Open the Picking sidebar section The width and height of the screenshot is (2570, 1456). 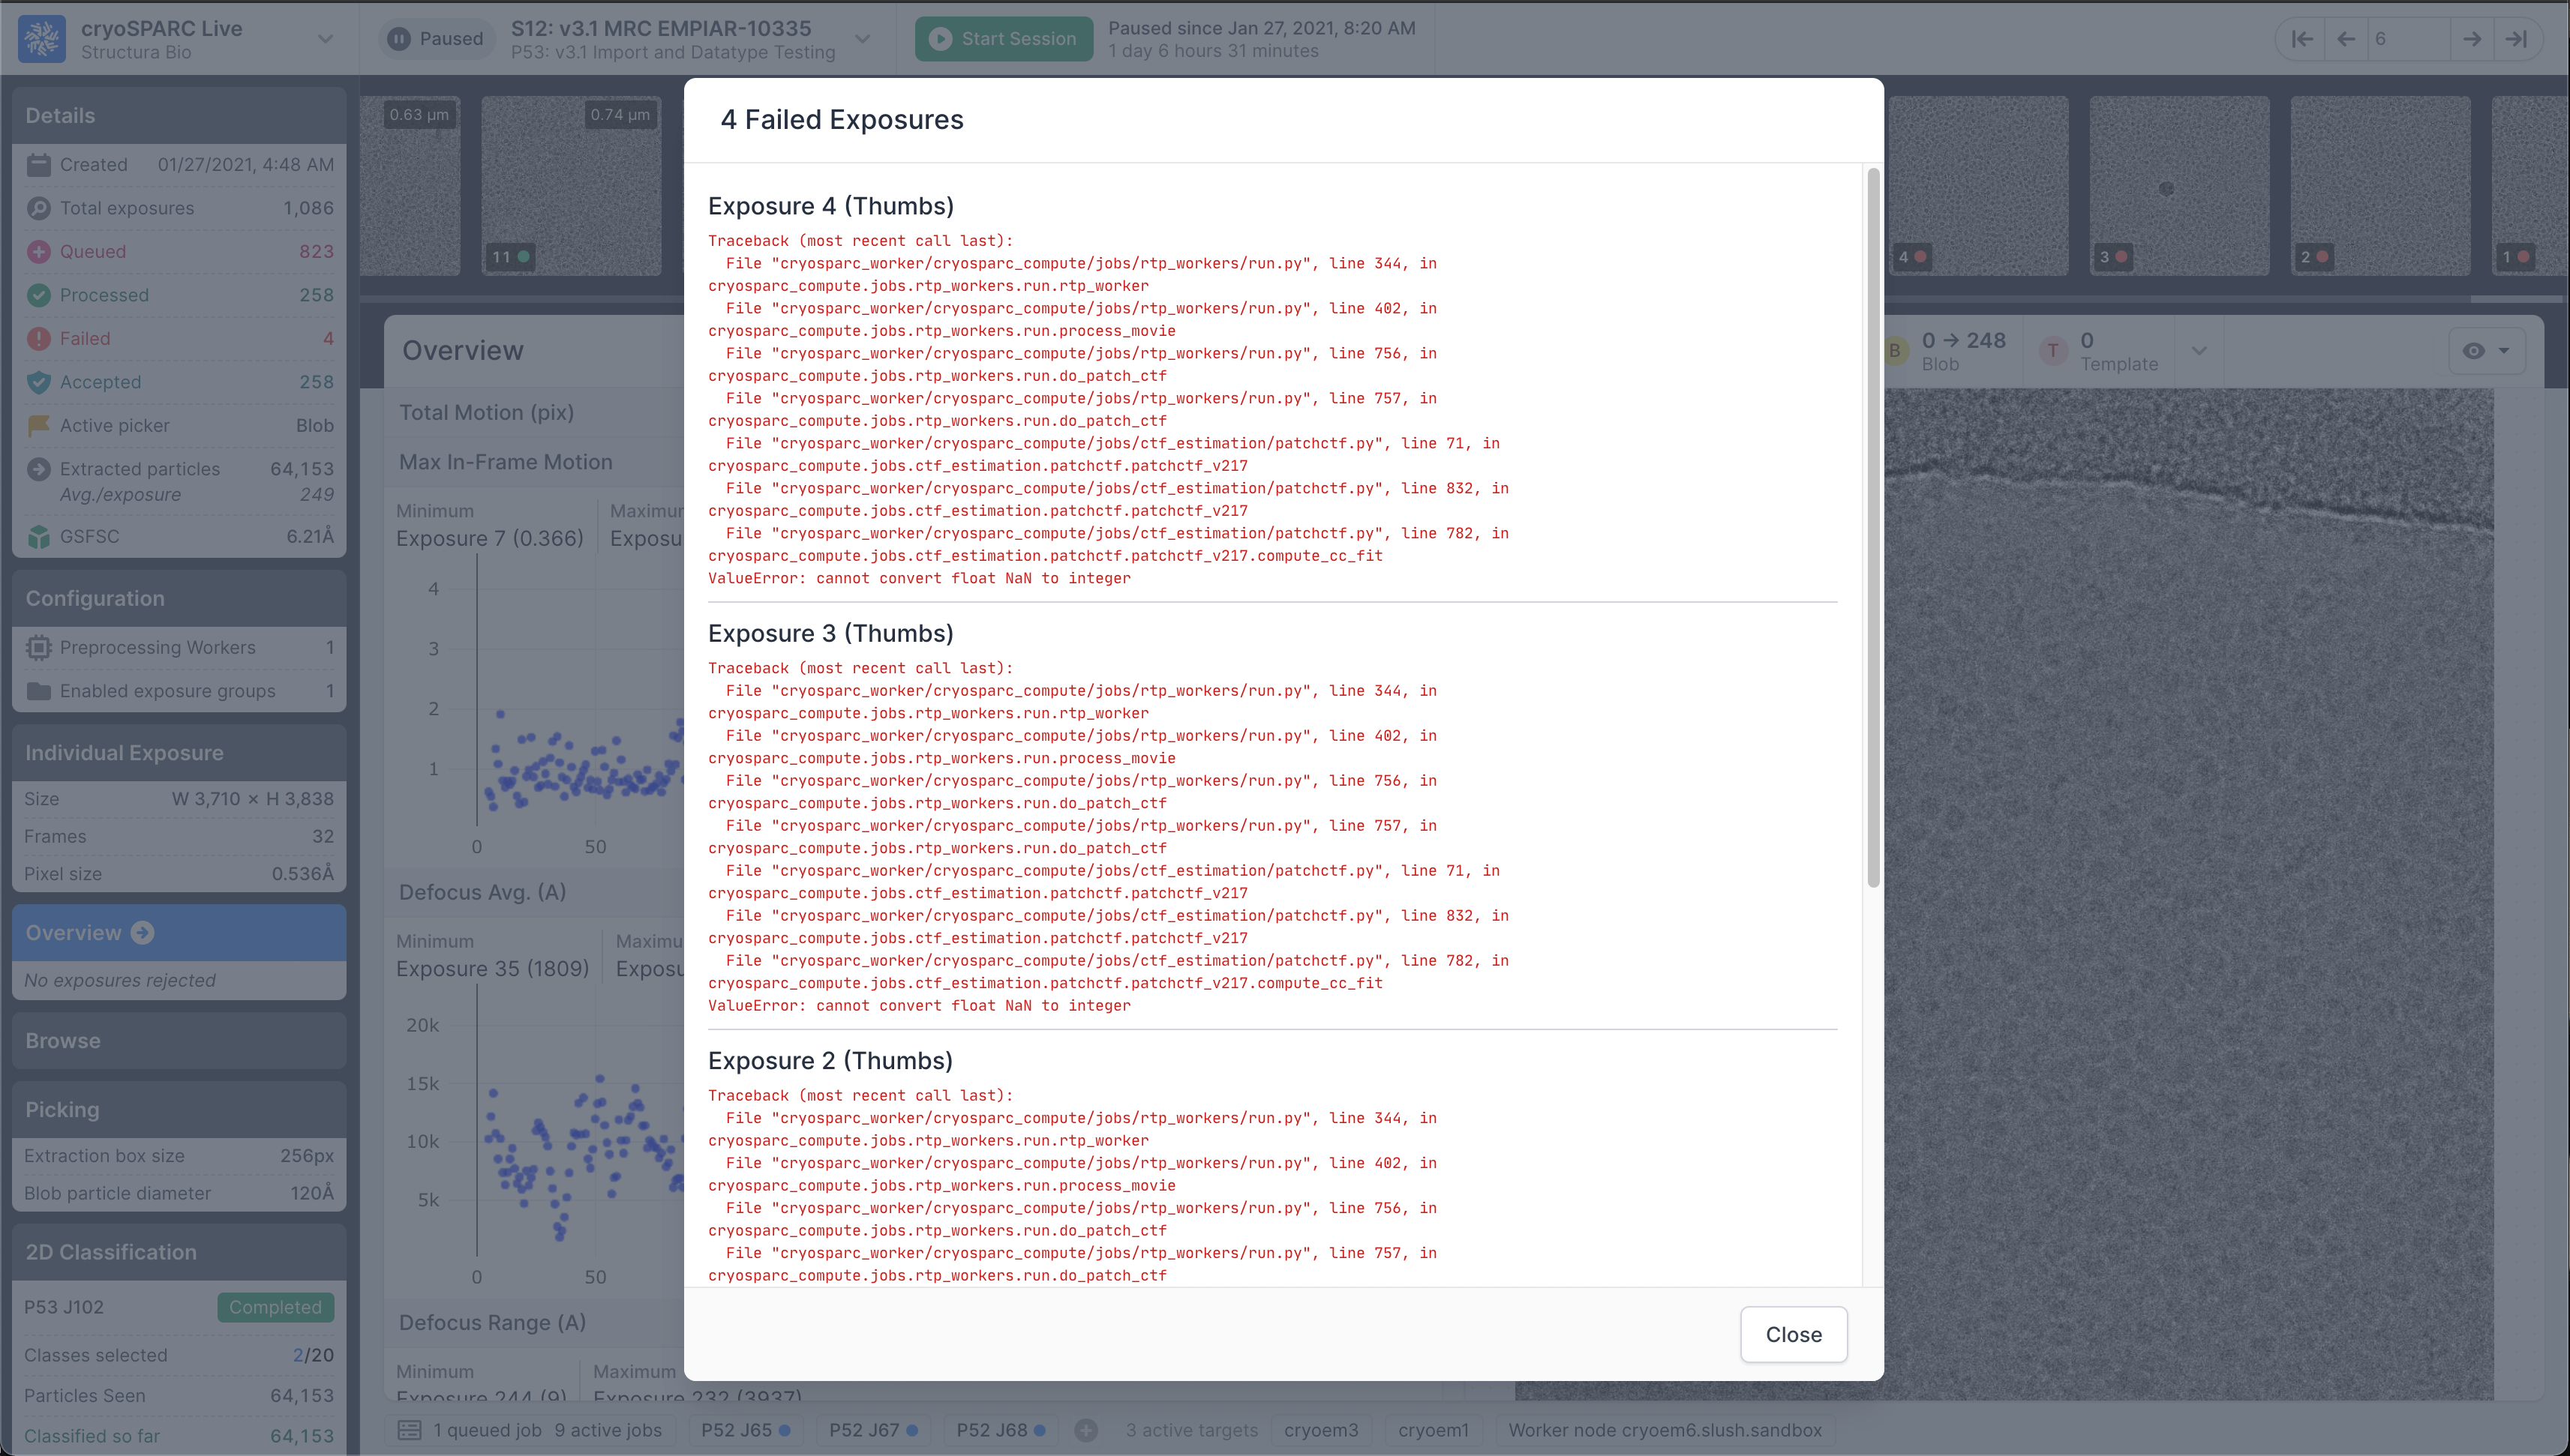tap(179, 1110)
